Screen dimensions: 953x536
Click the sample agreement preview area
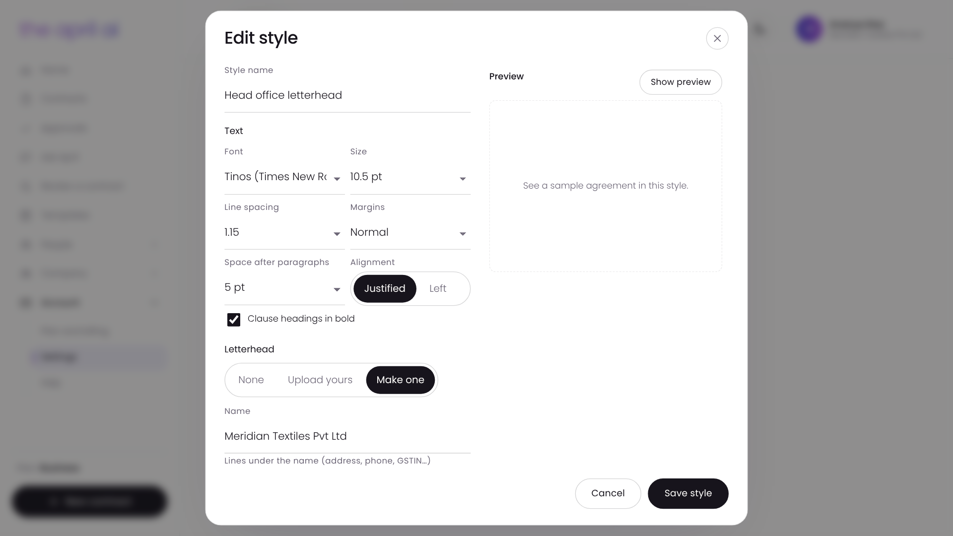click(605, 186)
